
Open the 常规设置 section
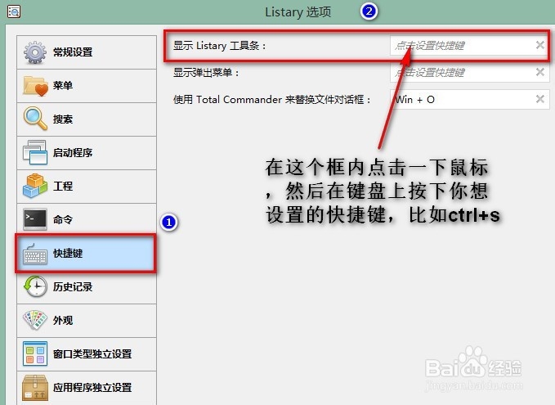(87, 52)
